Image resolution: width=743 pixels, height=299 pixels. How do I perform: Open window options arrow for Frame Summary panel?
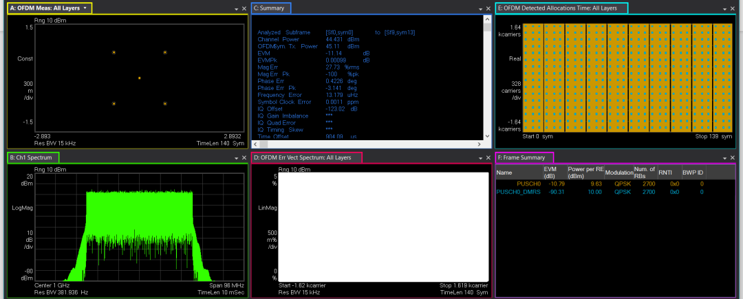coord(724,159)
